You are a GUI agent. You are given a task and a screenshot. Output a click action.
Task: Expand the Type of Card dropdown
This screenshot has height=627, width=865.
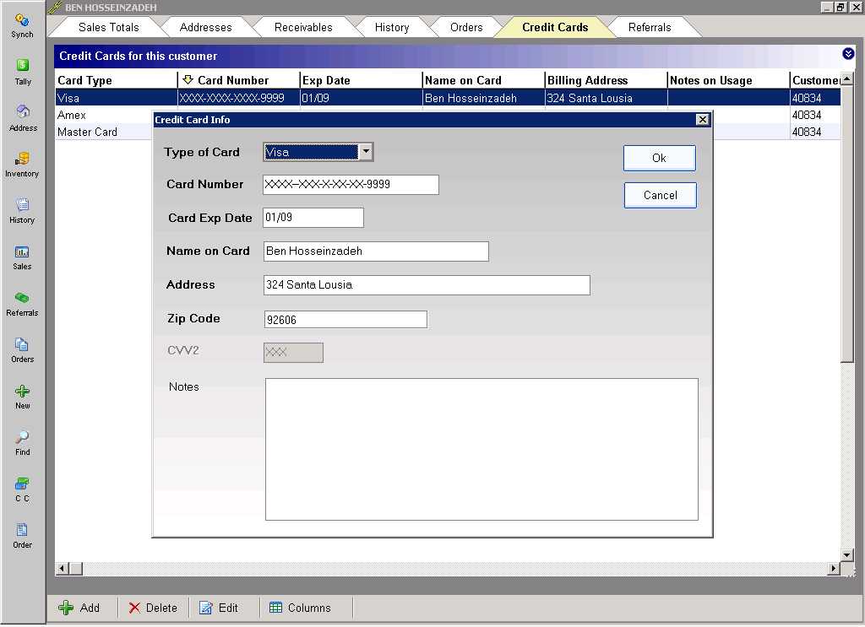pyautogui.click(x=366, y=153)
